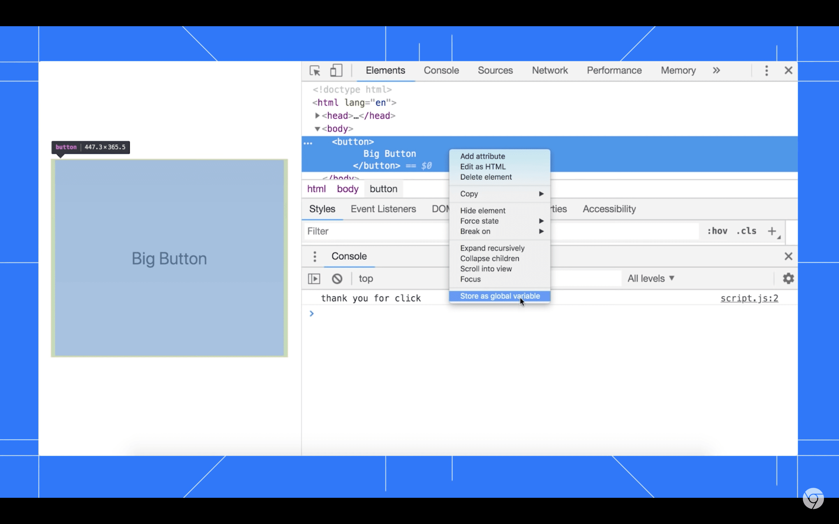Toggle the :hov pseudo-class filter
Image resolution: width=839 pixels, height=524 pixels.
point(716,231)
